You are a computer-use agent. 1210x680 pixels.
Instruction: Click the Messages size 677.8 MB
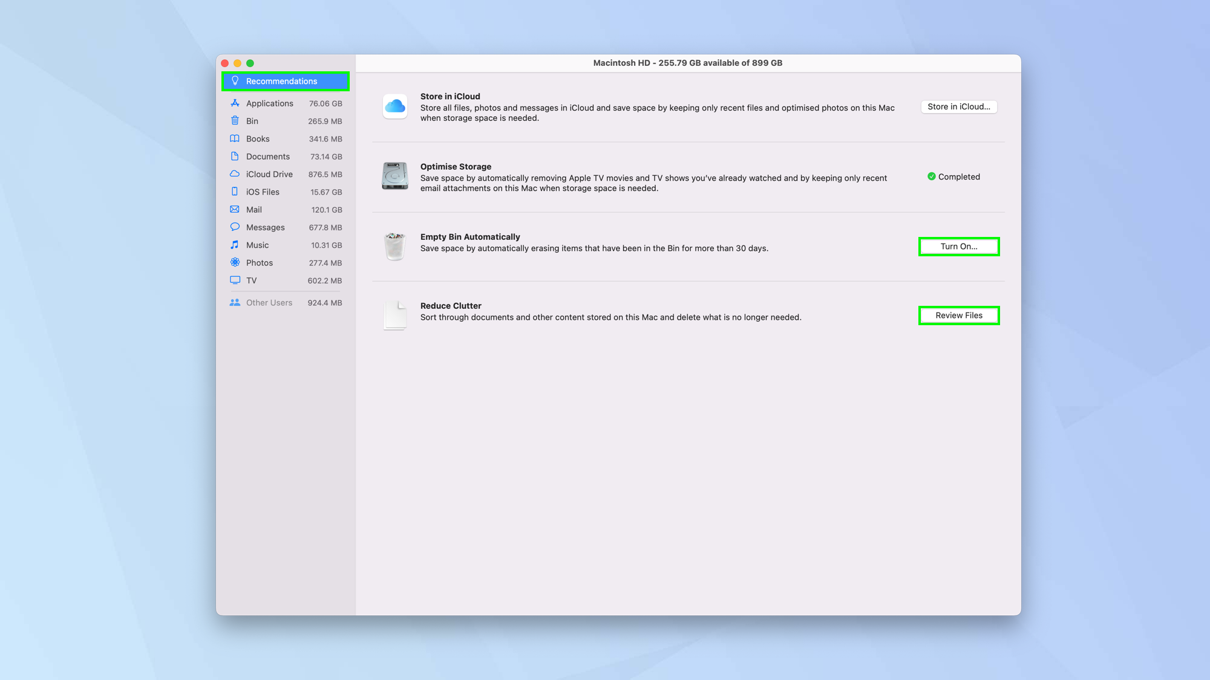click(x=325, y=227)
